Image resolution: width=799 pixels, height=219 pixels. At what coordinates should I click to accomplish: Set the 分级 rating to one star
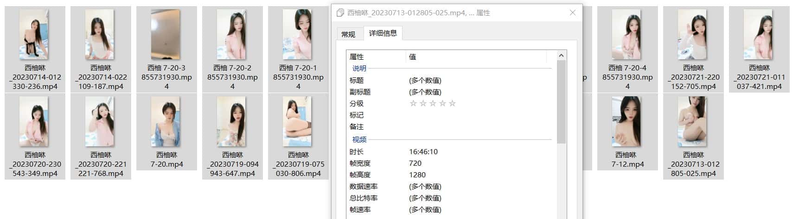(x=413, y=103)
